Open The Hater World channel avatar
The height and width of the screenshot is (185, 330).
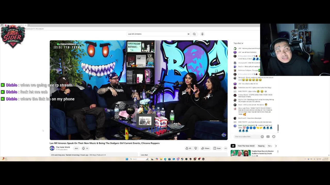click(52, 148)
